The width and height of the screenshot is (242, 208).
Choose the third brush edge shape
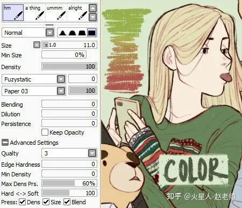click(x=82, y=33)
